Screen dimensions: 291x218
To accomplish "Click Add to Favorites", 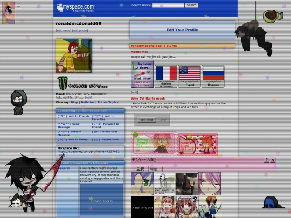I will [x=103, y=118].
